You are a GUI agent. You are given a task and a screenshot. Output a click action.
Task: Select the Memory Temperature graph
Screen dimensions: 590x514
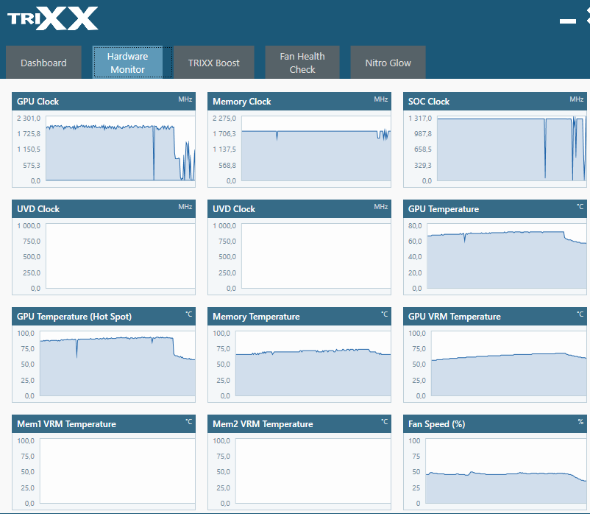pyautogui.click(x=313, y=364)
